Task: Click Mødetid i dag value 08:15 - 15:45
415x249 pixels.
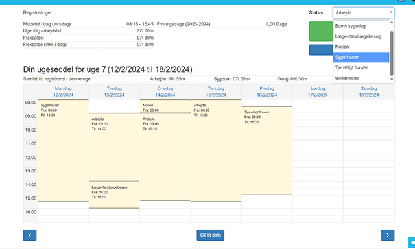Action: [140, 24]
